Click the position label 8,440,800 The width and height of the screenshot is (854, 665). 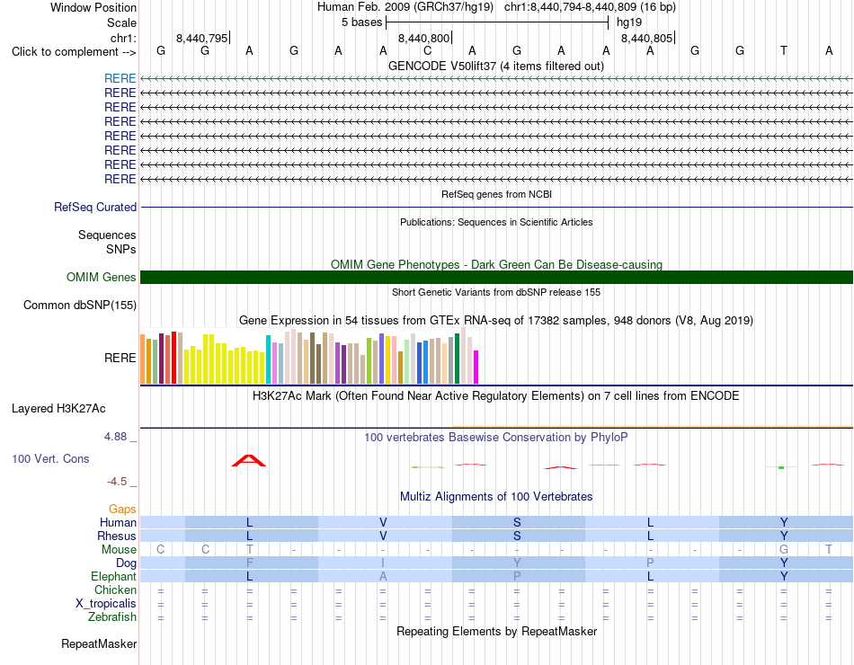(423, 38)
